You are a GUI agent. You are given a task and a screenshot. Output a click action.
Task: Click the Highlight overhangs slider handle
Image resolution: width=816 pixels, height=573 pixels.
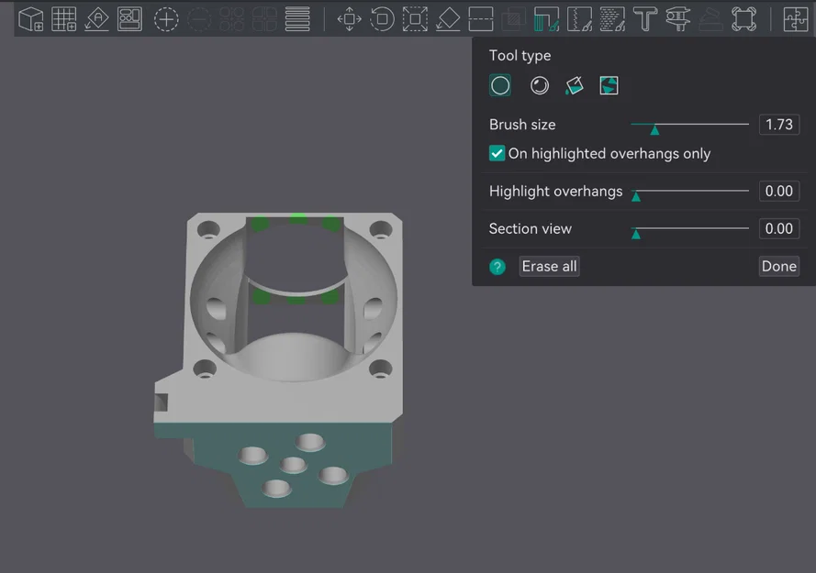[x=635, y=195]
